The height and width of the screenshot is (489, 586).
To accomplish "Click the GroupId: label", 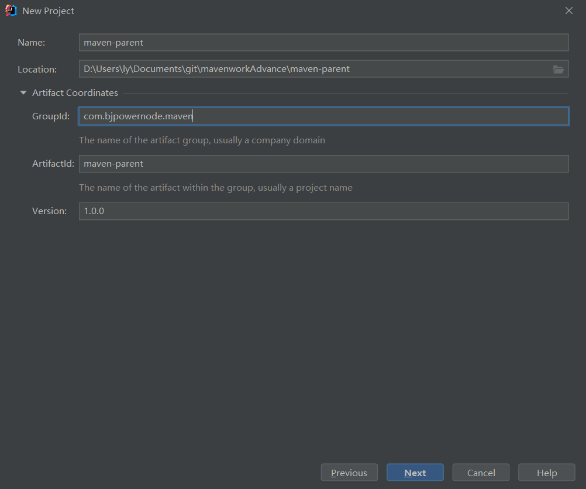I will coord(51,116).
